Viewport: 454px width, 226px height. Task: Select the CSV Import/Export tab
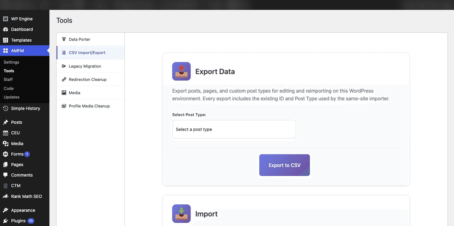[90, 53]
